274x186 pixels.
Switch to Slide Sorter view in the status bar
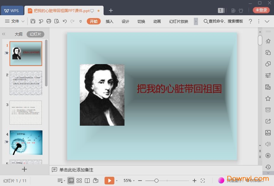tap(79, 180)
